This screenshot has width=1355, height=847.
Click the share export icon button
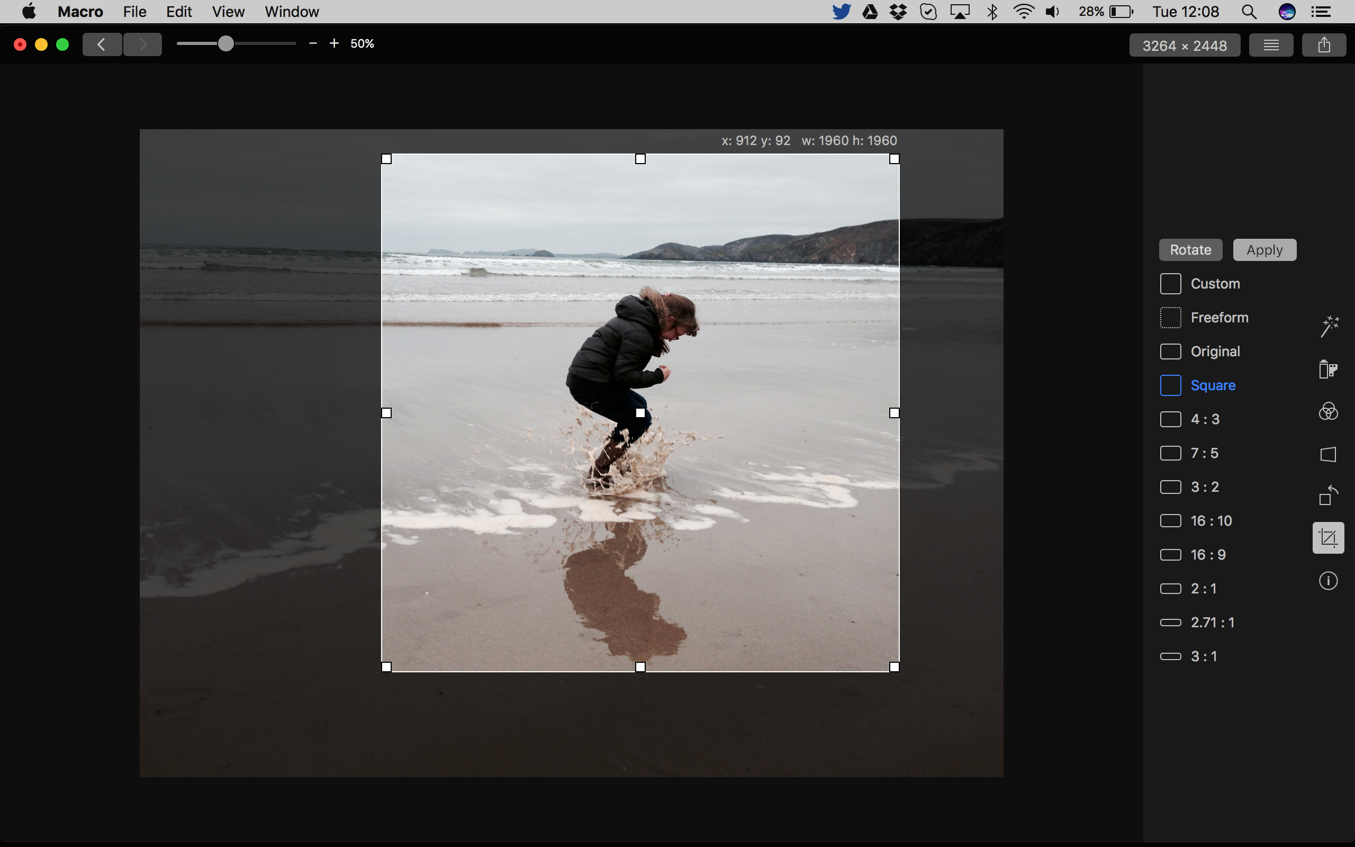tap(1323, 45)
